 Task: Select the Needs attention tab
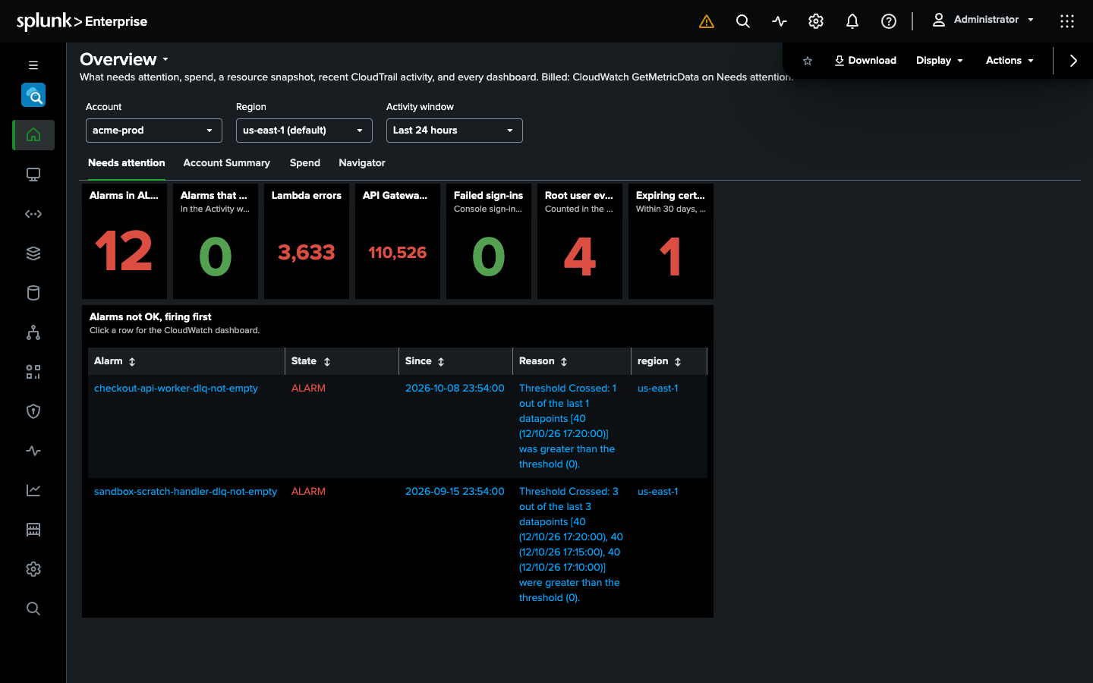click(127, 163)
